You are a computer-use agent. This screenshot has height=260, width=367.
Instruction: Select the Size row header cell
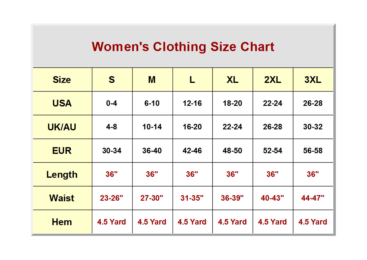tap(62, 80)
